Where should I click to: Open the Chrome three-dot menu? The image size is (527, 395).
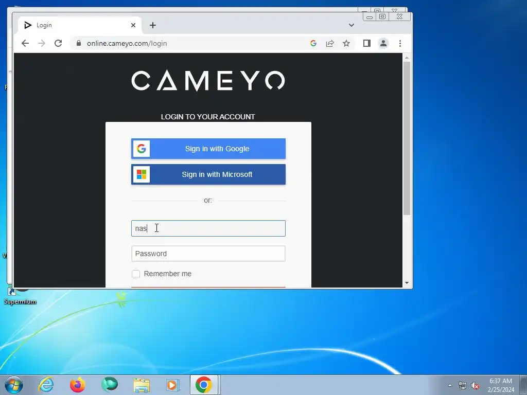coord(400,43)
